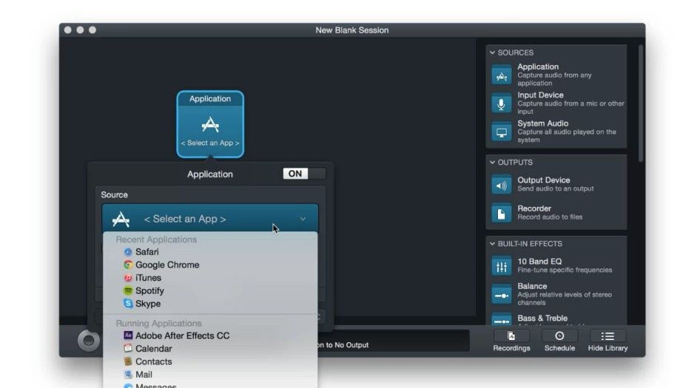This screenshot has height=388, width=697.
Task: Choose Spotify as the source app
Action: (210, 290)
